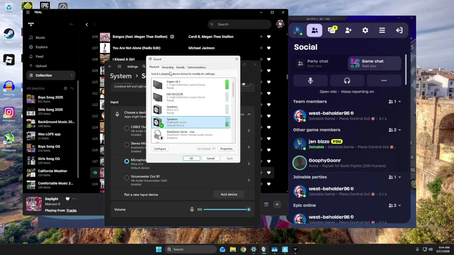
Task: Switch to Communications tab in Sound dialog
Action: (196, 67)
